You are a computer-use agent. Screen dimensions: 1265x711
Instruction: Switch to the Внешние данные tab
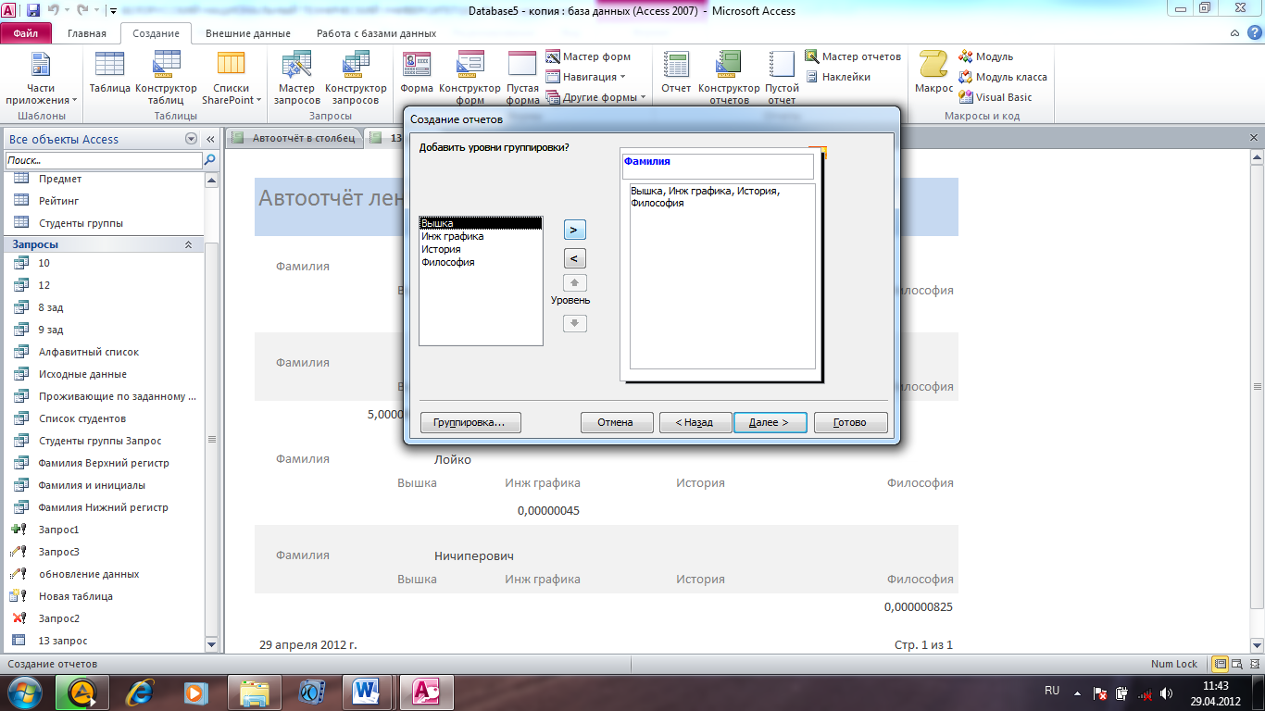pyautogui.click(x=248, y=33)
